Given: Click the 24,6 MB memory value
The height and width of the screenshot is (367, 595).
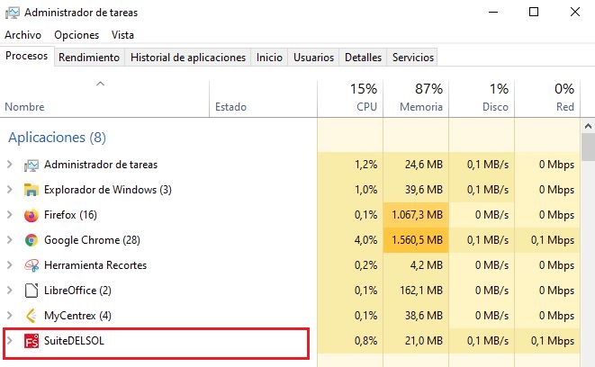Looking at the screenshot, I should tap(423, 165).
